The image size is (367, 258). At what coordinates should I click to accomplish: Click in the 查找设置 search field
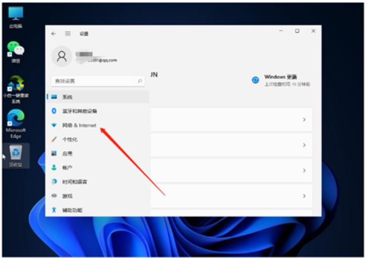[x=98, y=81]
